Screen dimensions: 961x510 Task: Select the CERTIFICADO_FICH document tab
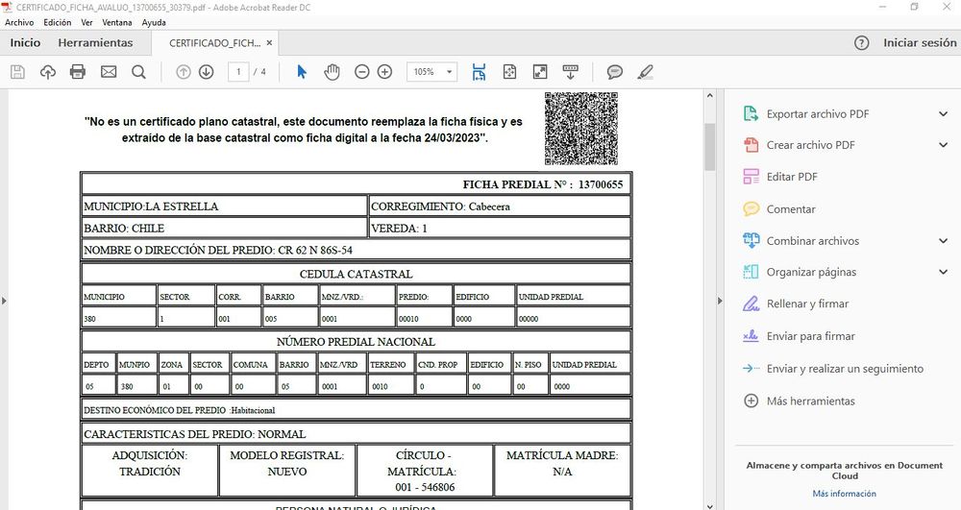point(214,43)
